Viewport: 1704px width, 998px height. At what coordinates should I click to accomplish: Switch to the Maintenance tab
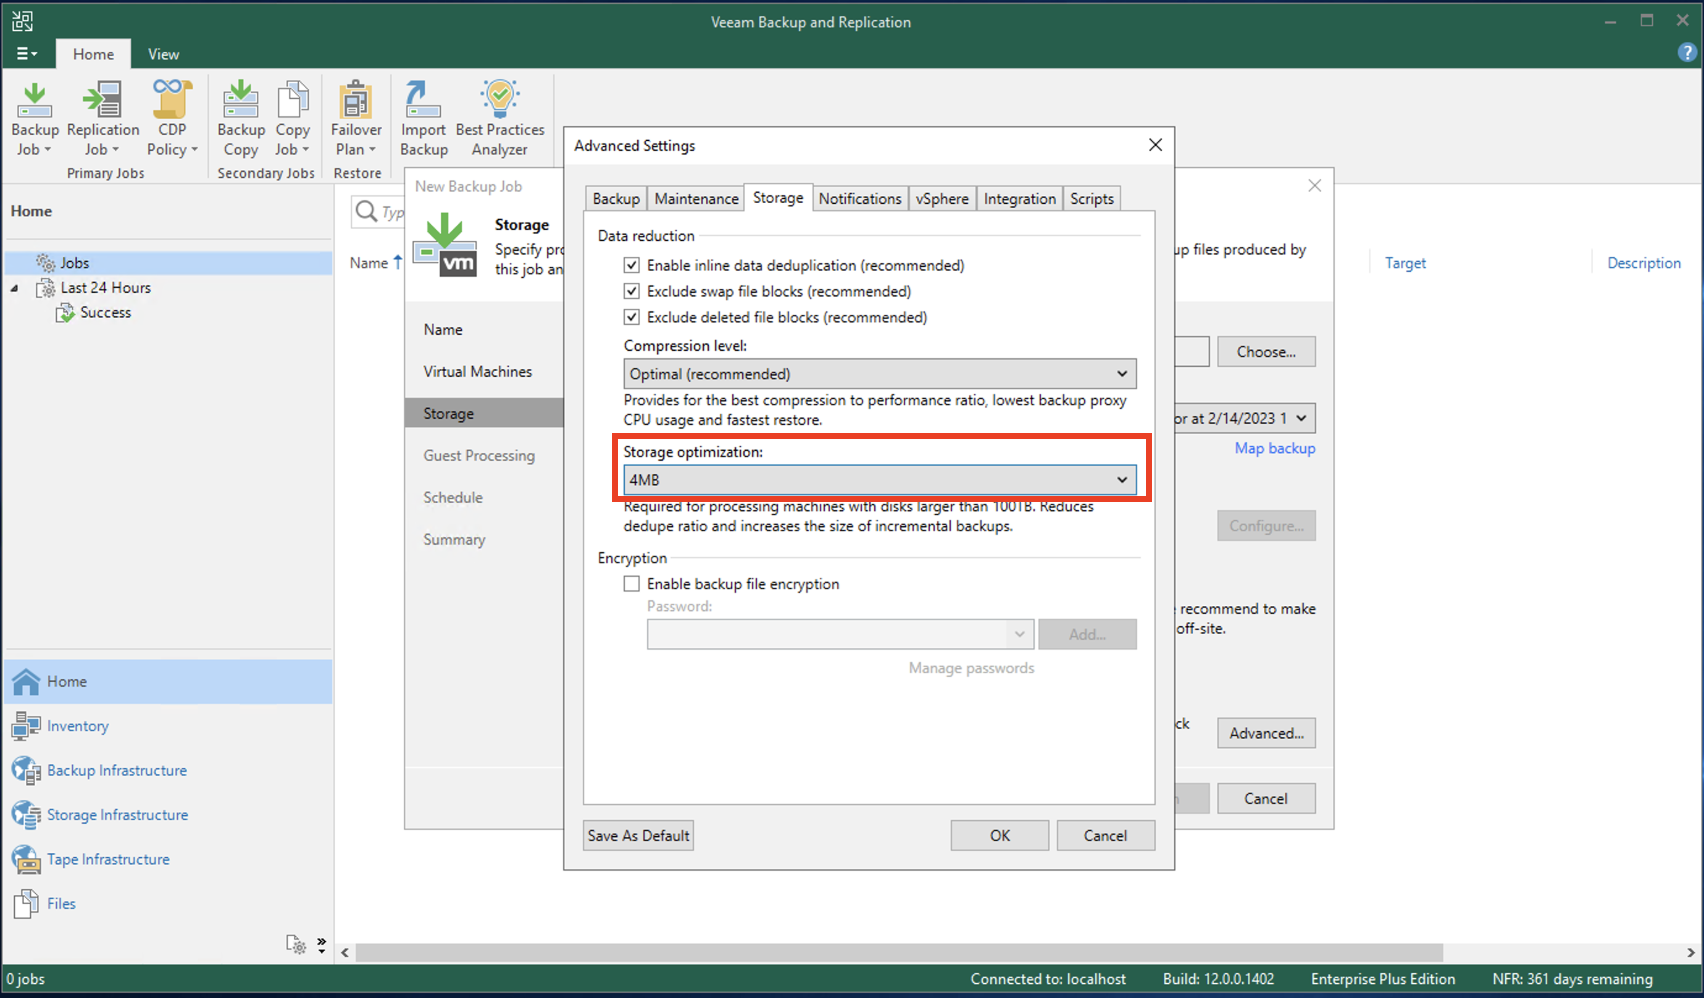tap(696, 199)
